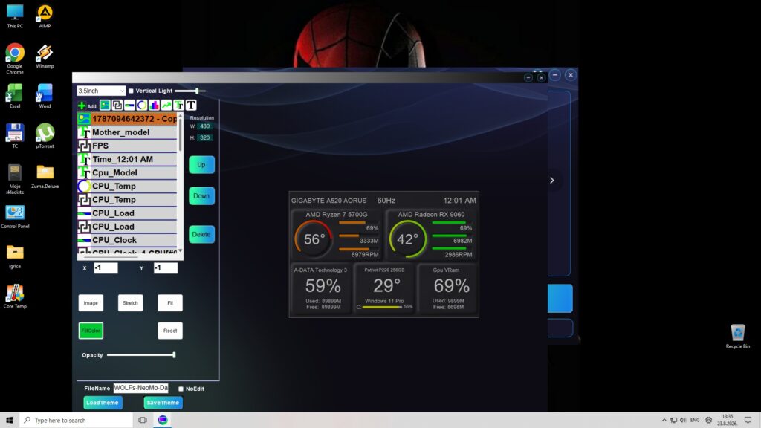Open Zuma.Deluxe folder icon

[x=45, y=176]
